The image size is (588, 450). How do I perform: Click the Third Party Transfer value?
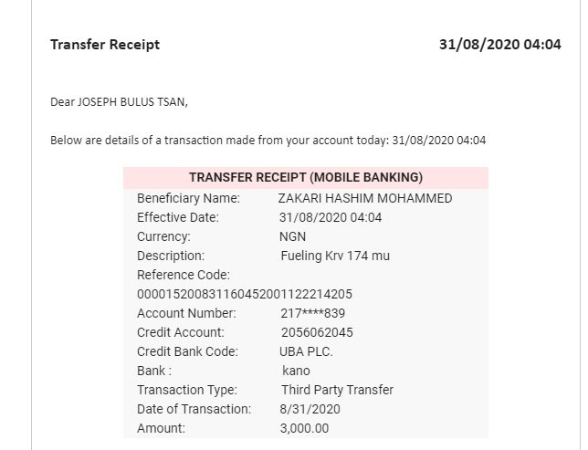337,390
